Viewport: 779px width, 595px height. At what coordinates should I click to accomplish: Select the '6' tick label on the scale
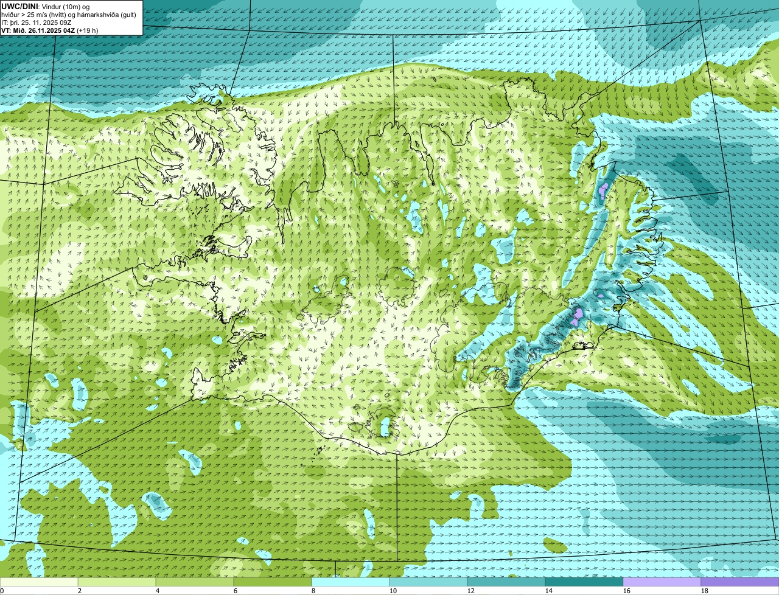coord(236,591)
